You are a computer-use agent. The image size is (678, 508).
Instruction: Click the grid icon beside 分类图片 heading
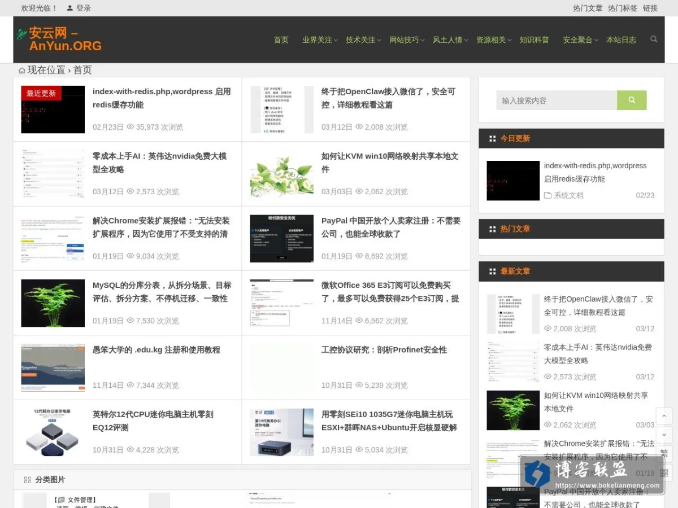27,480
